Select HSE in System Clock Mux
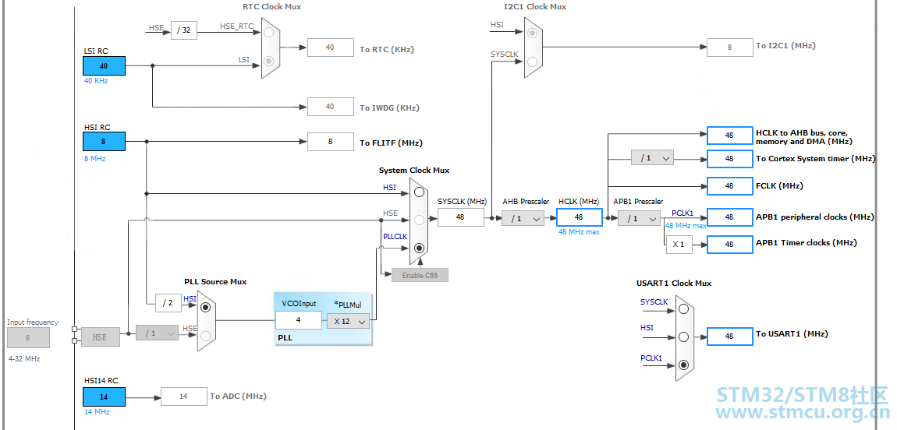Image resolution: width=897 pixels, height=430 pixels. pyautogui.click(x=420, y=220)
